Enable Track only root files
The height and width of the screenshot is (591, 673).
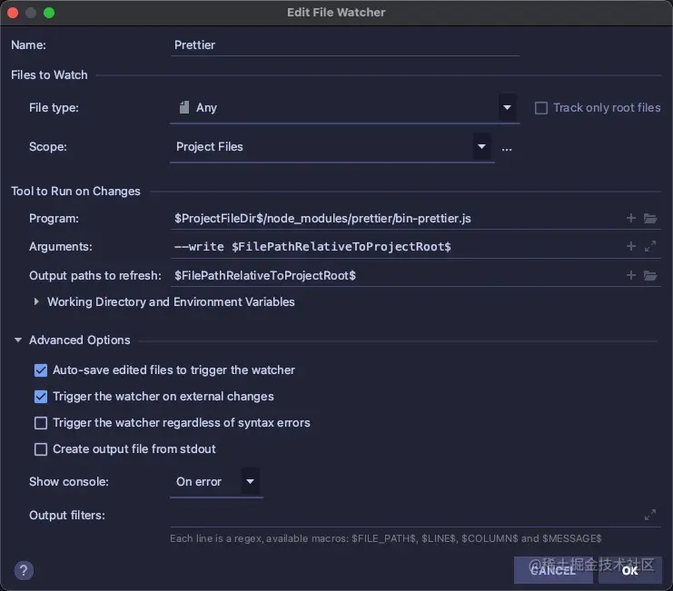click(540, 108)
